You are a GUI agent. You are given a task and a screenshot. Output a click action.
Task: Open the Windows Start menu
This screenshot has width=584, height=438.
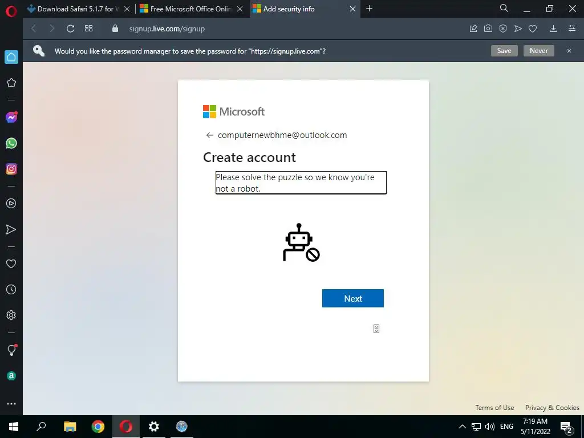click(x=14, y=427)
